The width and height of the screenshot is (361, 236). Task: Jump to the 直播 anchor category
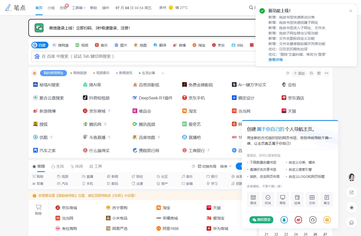pos(87,177)
